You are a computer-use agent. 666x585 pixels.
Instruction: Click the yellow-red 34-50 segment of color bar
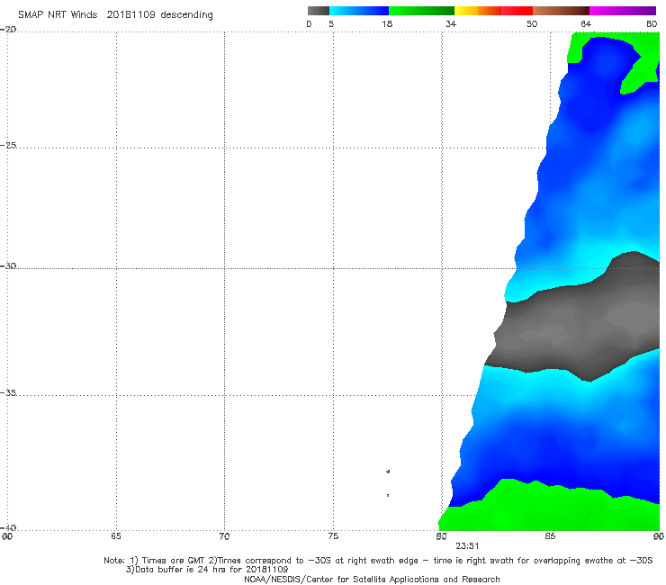(x=493, y=11)
